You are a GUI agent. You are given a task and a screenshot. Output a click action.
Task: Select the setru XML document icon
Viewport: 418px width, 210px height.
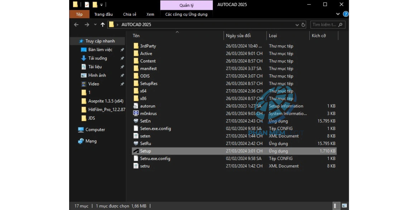pyautogui.click(x=136, y=166)
